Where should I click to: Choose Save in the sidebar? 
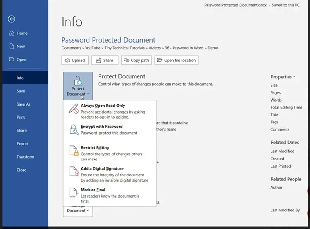25,91
